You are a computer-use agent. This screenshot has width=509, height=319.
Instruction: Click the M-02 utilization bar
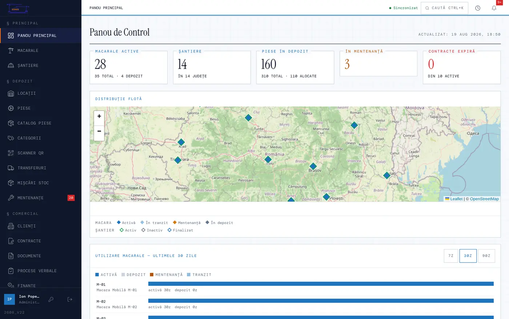321,301
